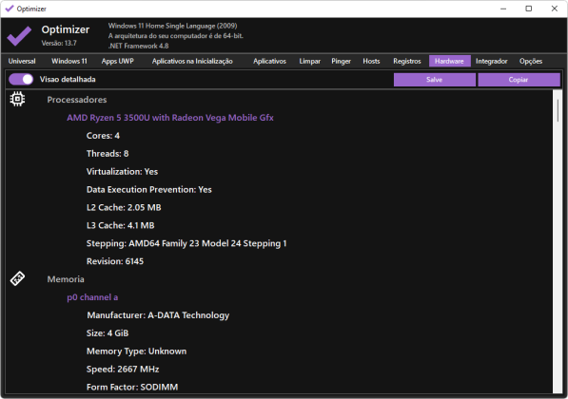Collapse the Memoria section
The image size is (568, 399).
pyautogui.click(x=66, y=279)
